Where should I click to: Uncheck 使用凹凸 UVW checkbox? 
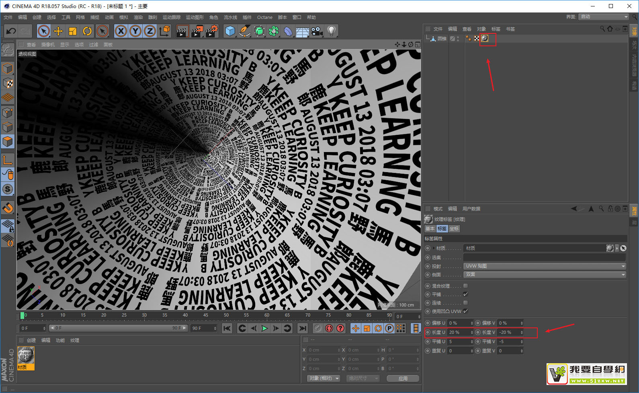(465, 311)
